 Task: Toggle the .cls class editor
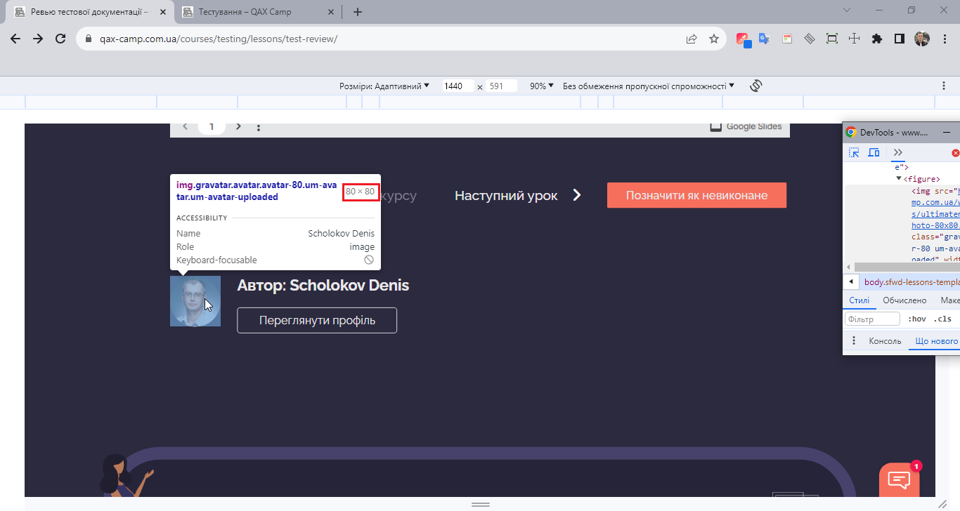point(942,319)
